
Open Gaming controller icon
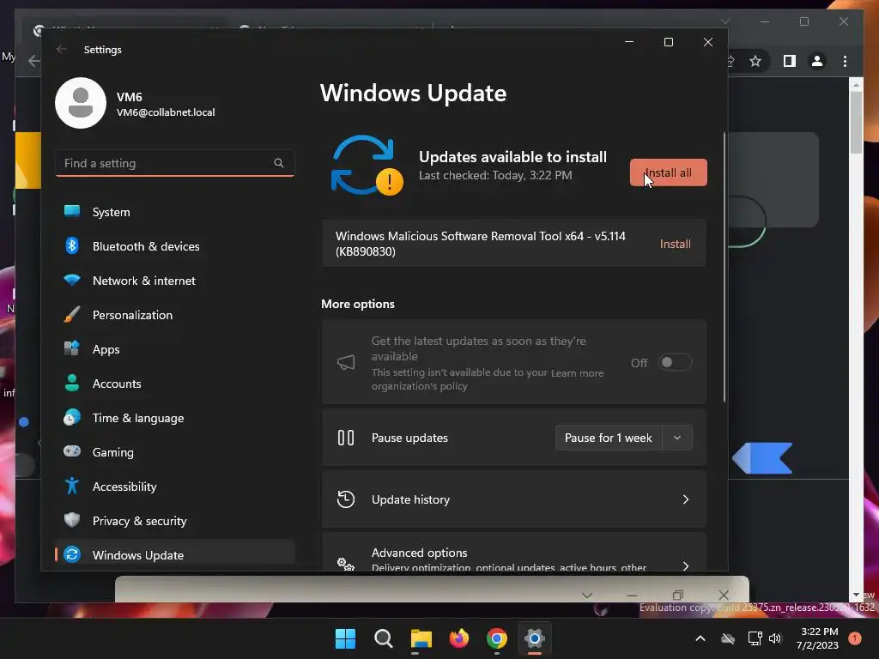pos(72,451)
